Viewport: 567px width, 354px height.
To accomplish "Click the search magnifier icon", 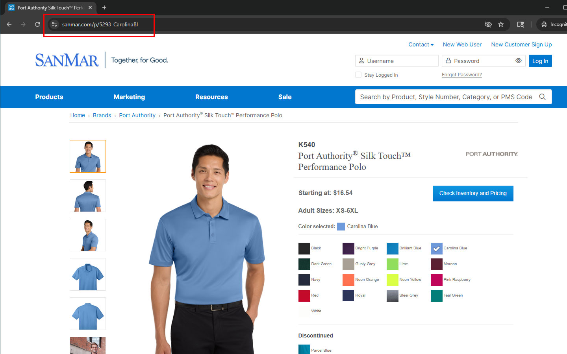I will coord(542,97).
